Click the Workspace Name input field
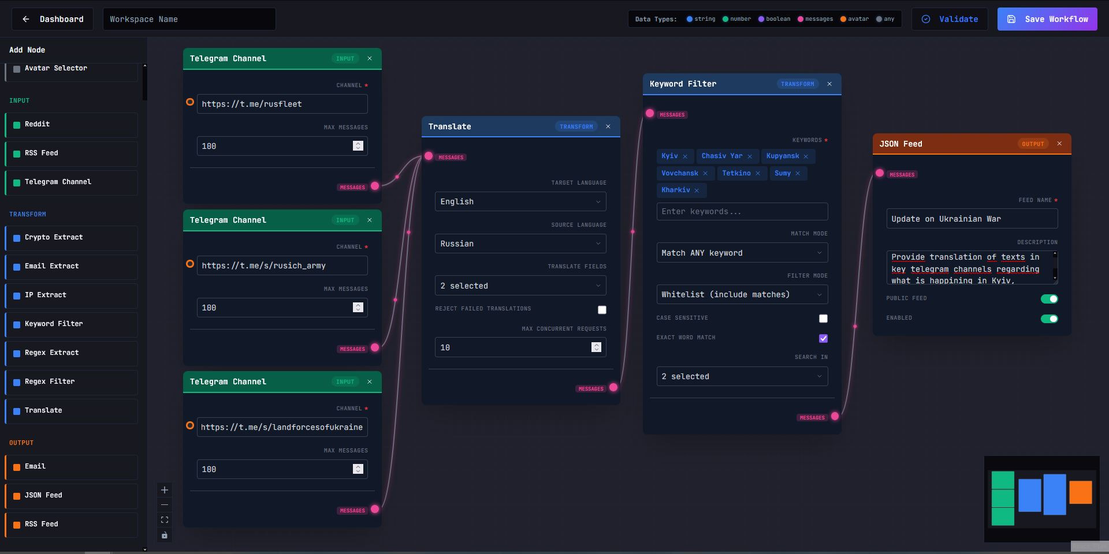This screenshot has width=1109, height=554. click(189, 19)
